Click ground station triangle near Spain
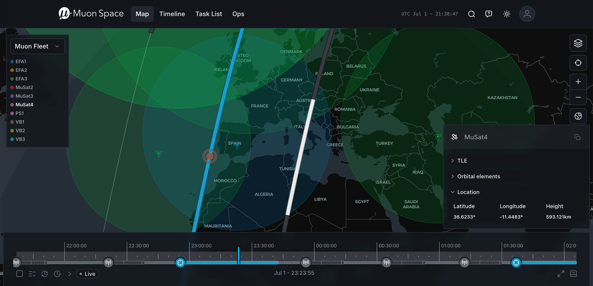 tap(237, 146)
